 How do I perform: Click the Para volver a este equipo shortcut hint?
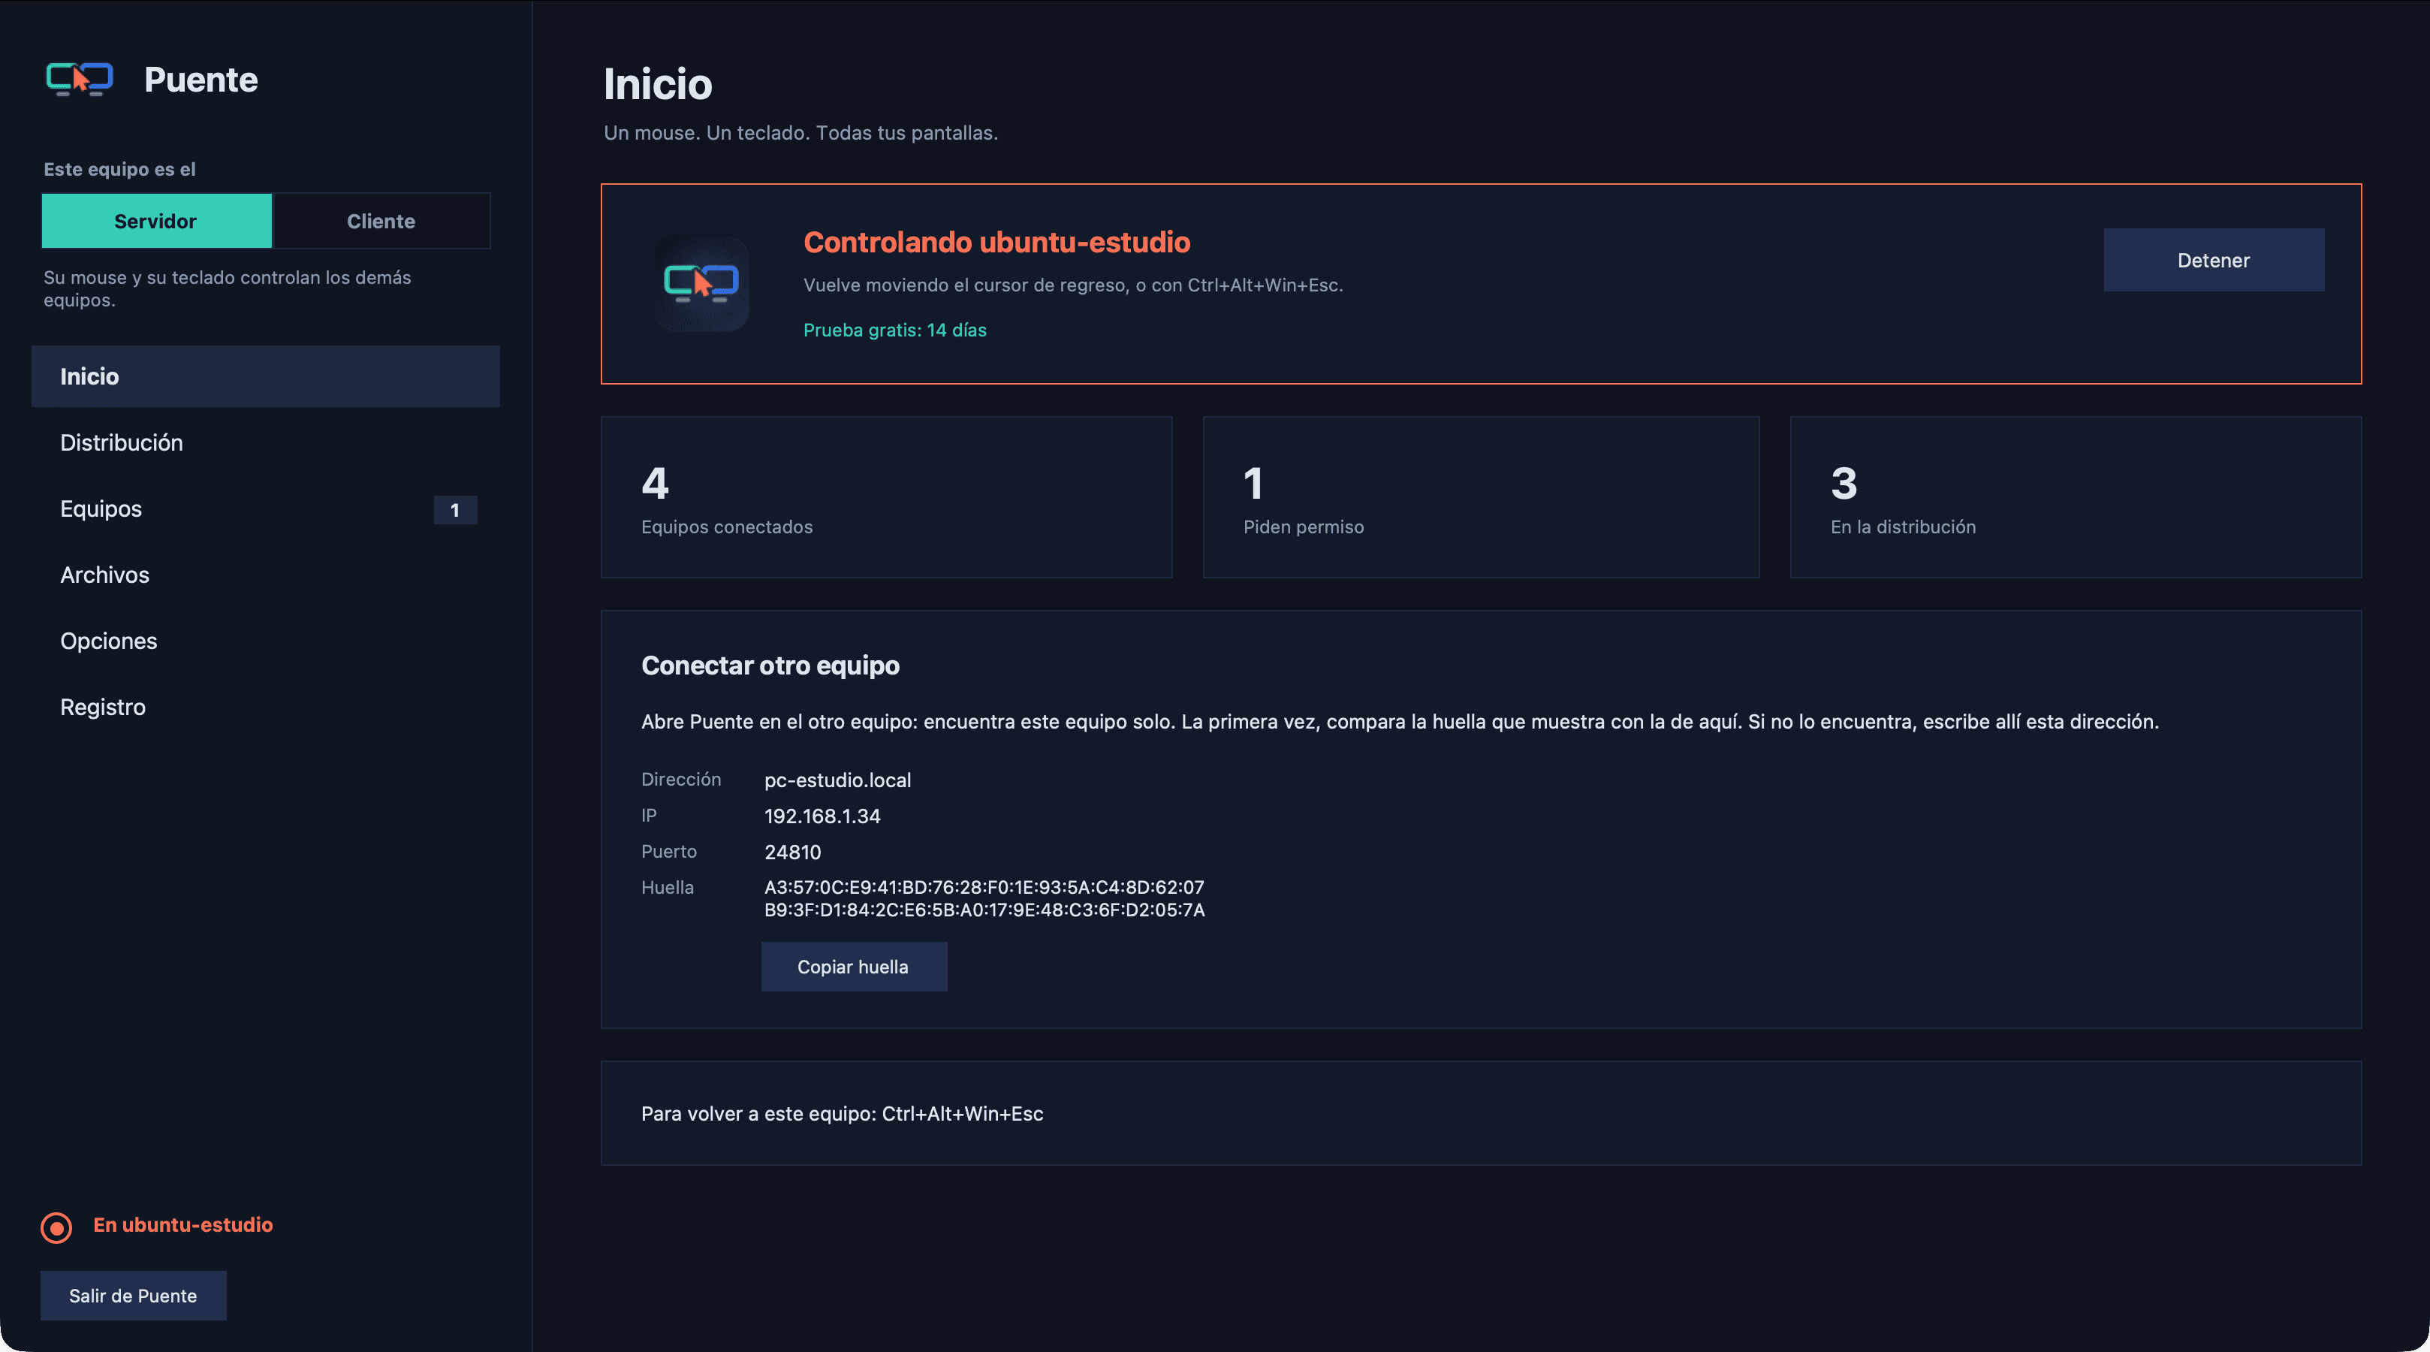843,1113
